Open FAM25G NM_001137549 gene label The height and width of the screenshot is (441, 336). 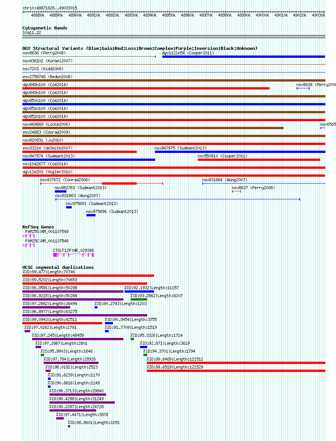(x=47, y=231)
